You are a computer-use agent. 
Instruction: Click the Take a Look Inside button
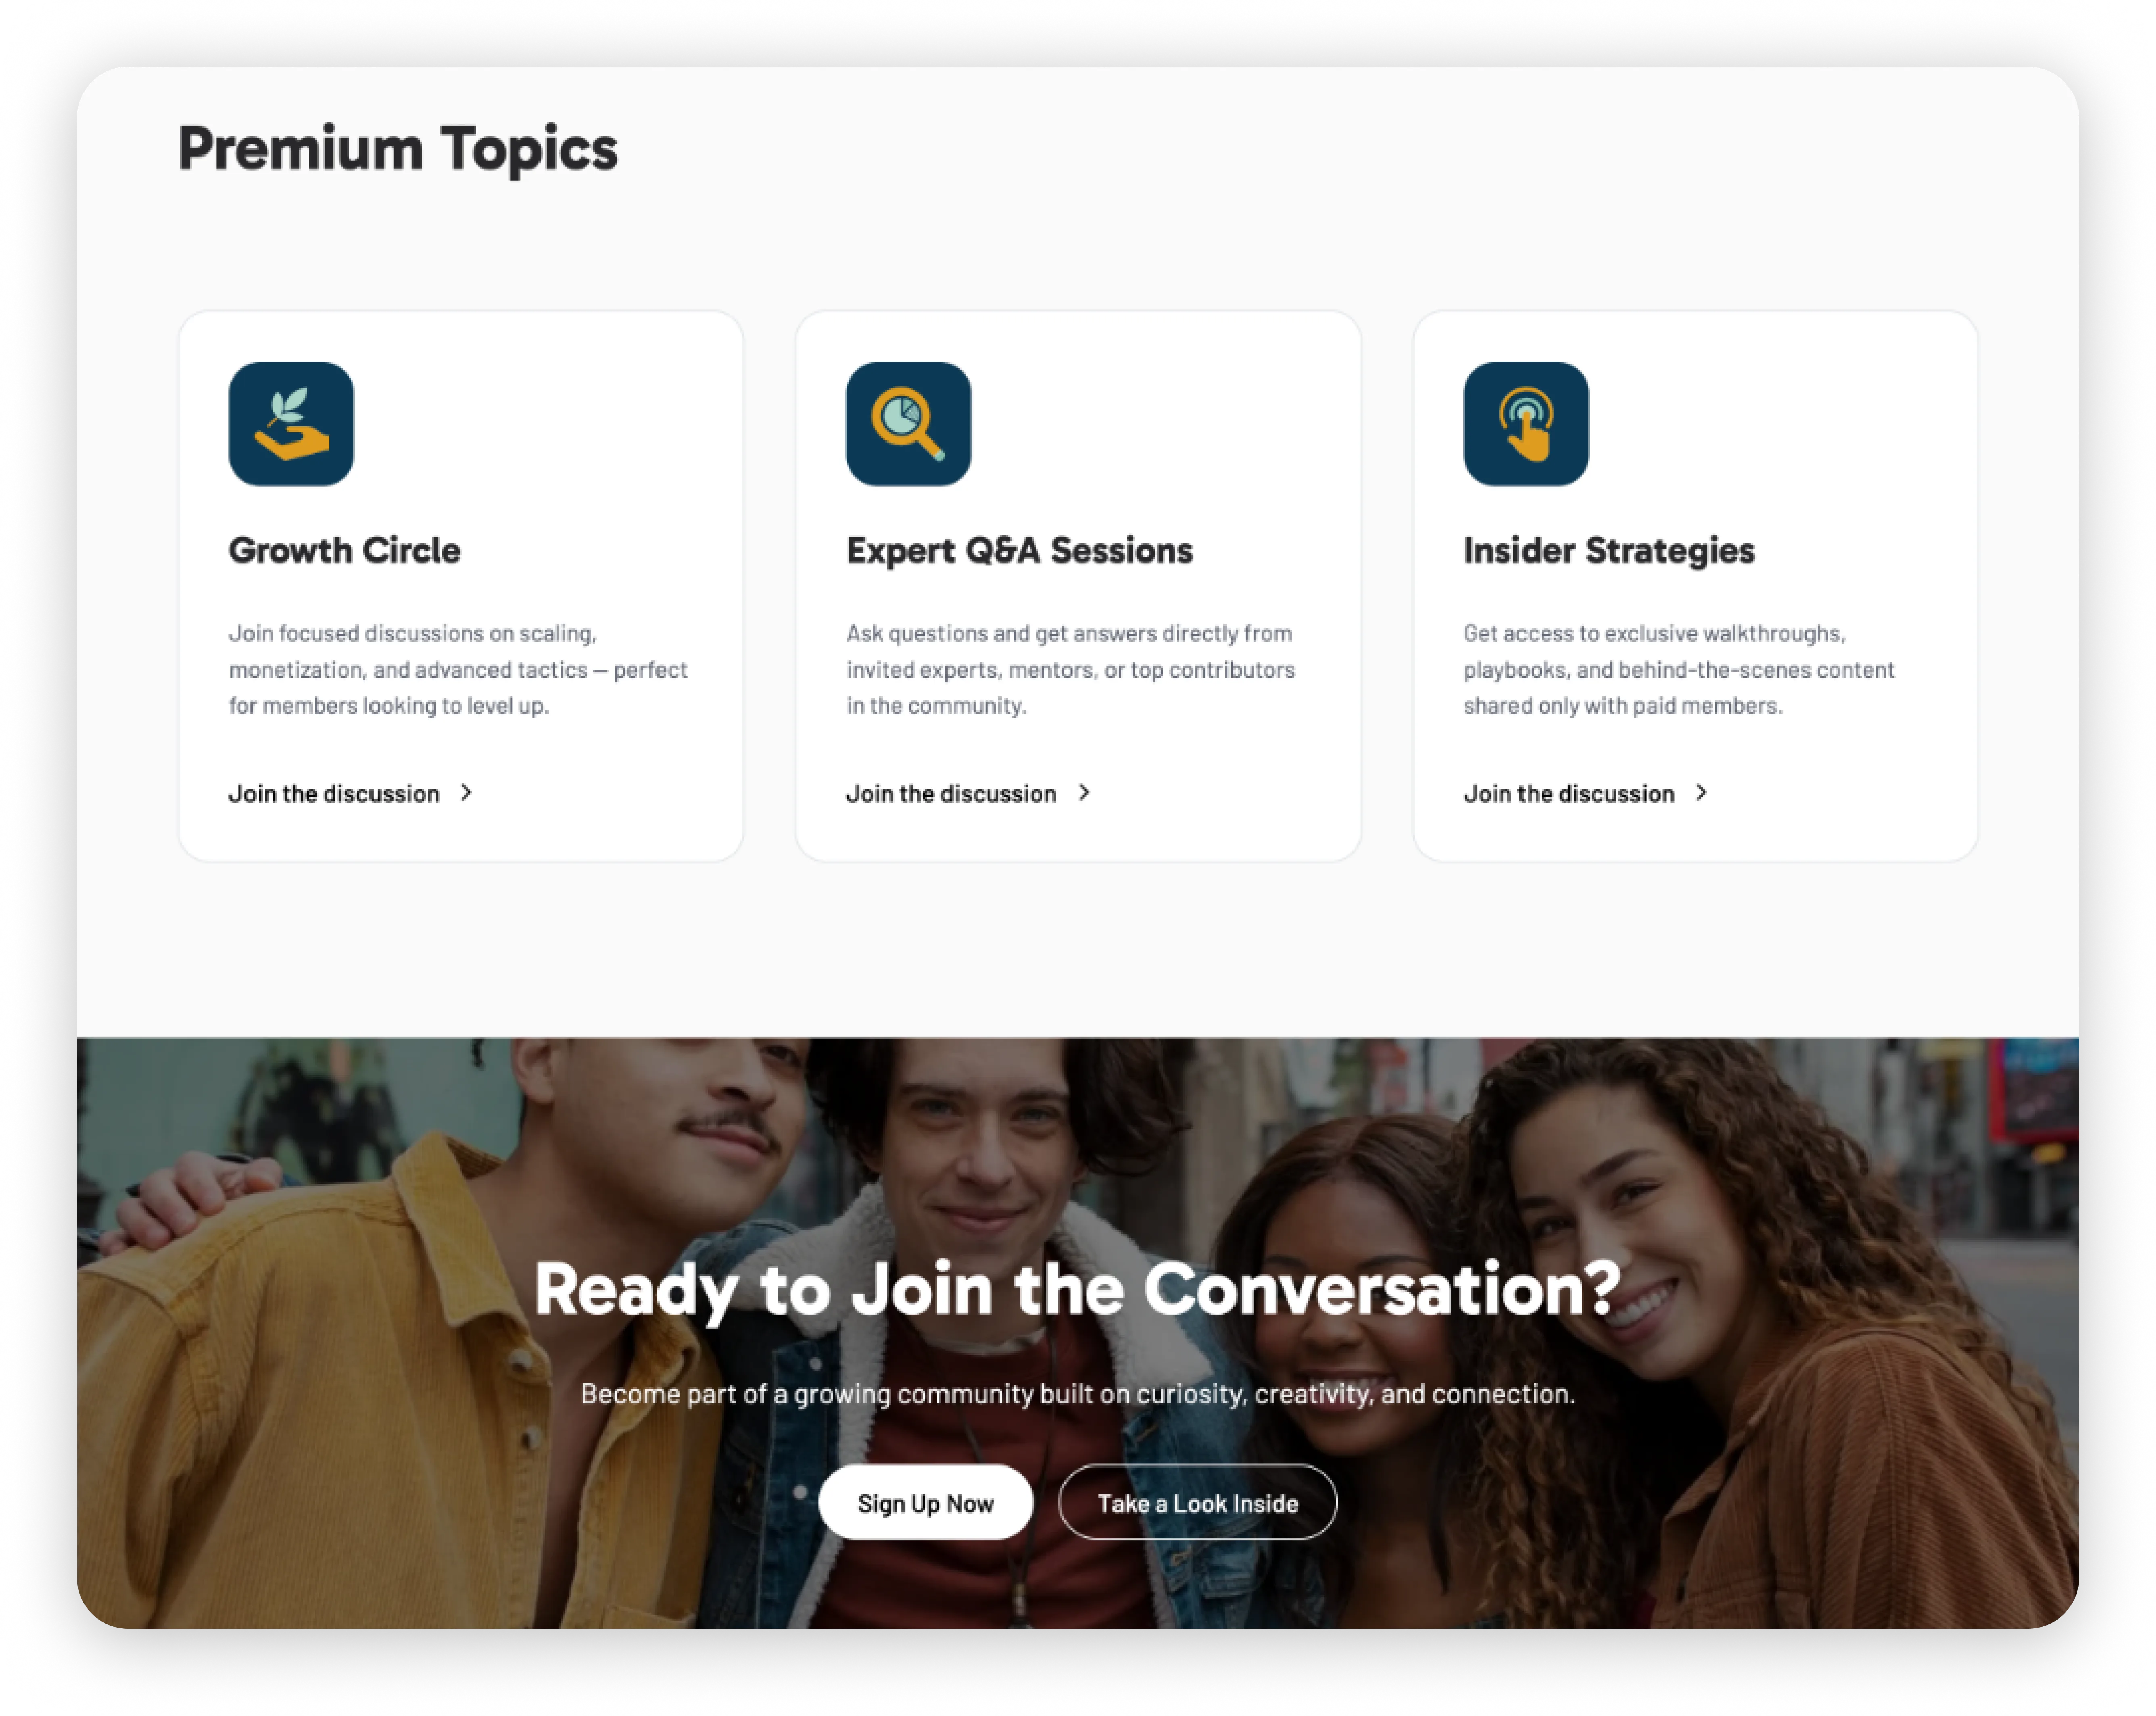(x=1198, y=1503)
